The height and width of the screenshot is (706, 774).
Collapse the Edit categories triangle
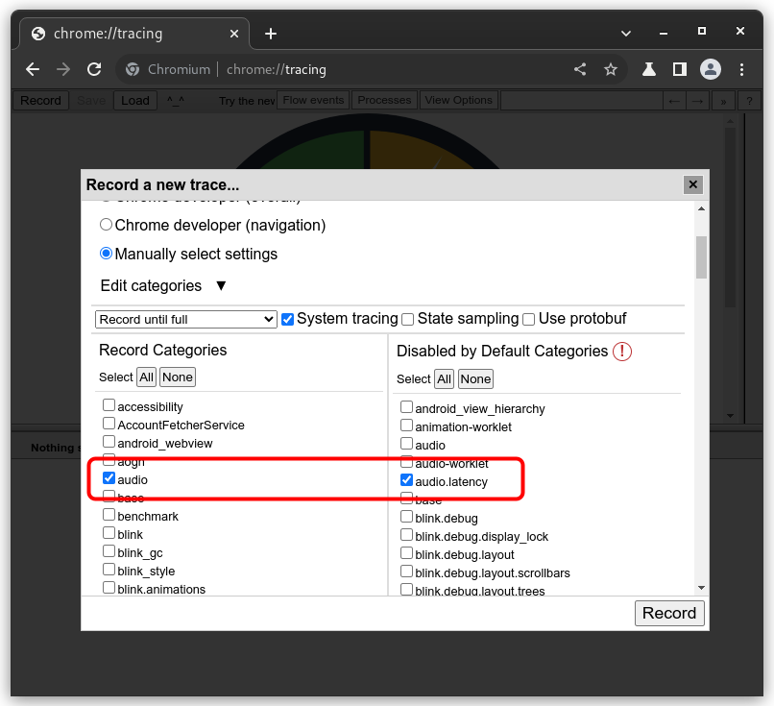(221, 286)
